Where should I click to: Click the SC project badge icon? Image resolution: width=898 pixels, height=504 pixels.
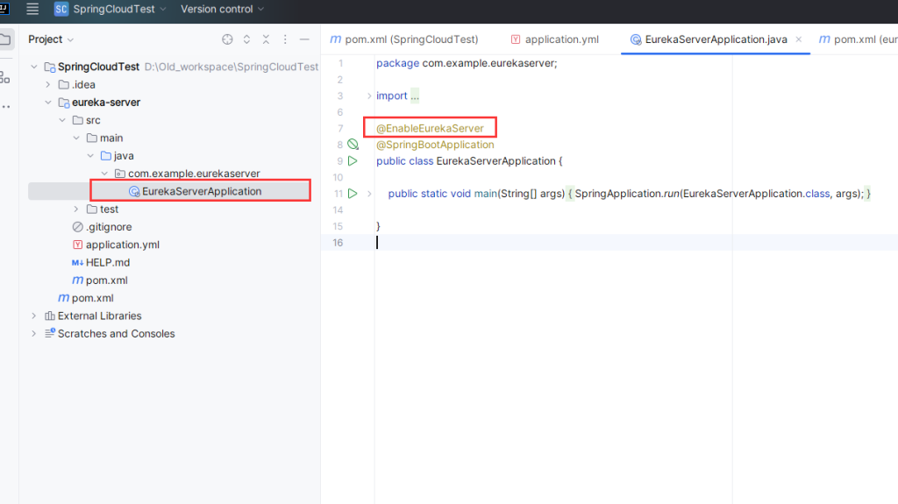tap(61, 9)
